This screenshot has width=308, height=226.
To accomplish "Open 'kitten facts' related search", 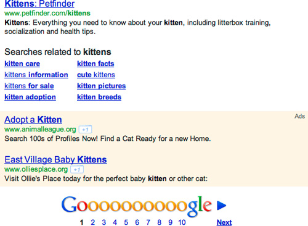I will pyautogui.click(x=95, y=64).
